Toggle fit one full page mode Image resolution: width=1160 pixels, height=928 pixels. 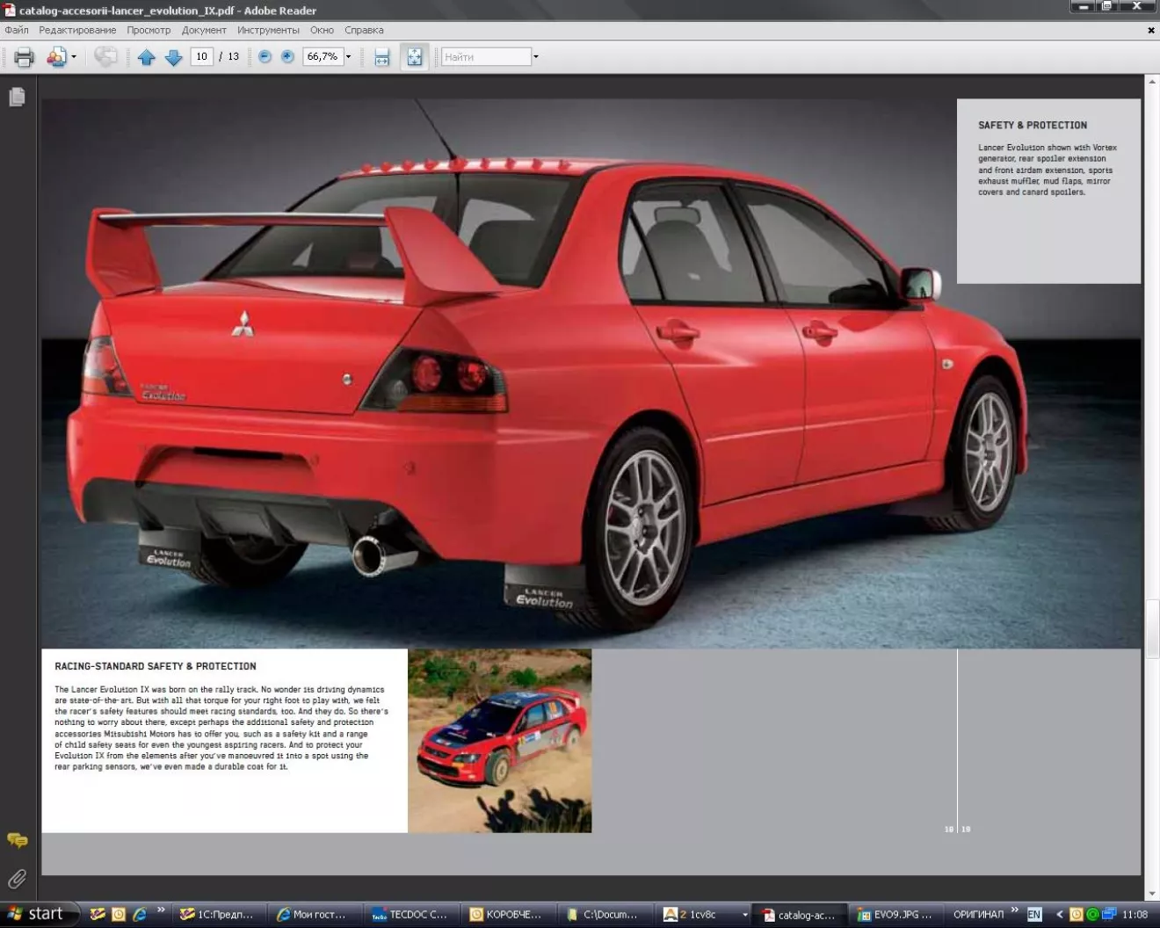pos(415,57)
